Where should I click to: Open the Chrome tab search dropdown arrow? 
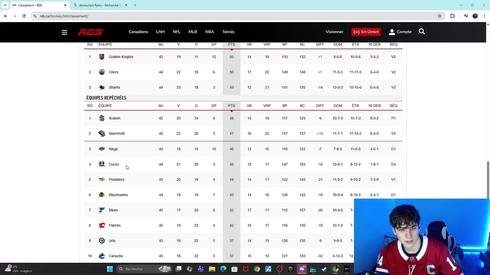click(5, 5)
